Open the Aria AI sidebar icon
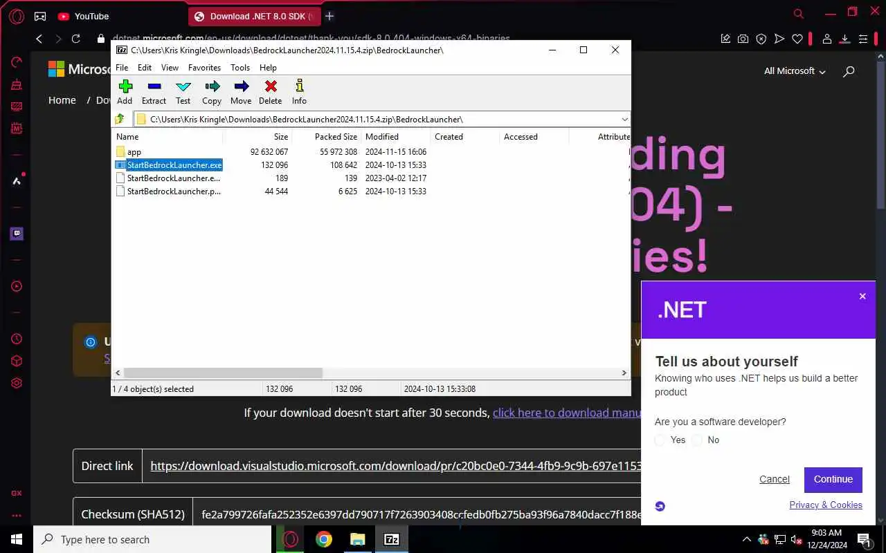This screenshot has height=553, width=886. click(17, 181)
